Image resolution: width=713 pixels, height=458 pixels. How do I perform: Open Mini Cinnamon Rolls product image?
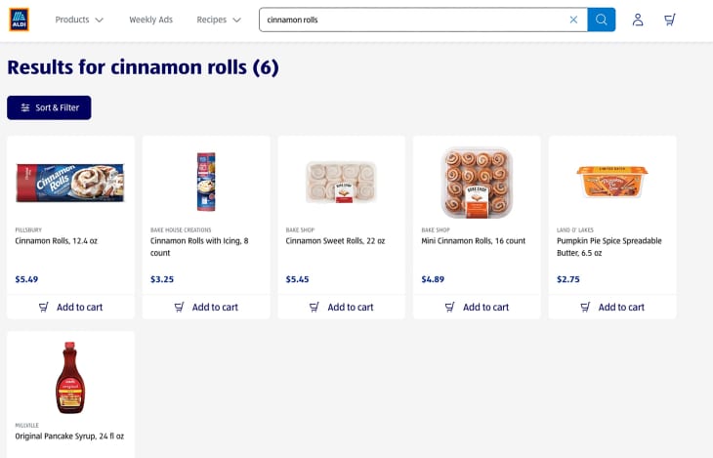pyautogui.click(x=477, y=183)
